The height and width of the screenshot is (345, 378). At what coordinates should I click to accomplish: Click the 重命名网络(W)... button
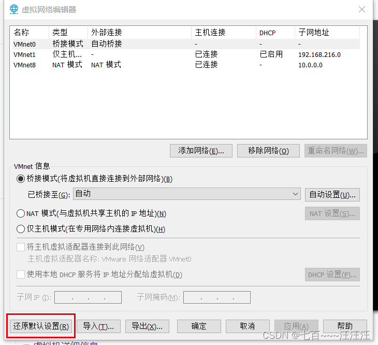[x=336, y=151]
